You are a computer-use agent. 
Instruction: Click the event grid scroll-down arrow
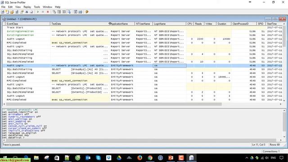pos(284,100)
